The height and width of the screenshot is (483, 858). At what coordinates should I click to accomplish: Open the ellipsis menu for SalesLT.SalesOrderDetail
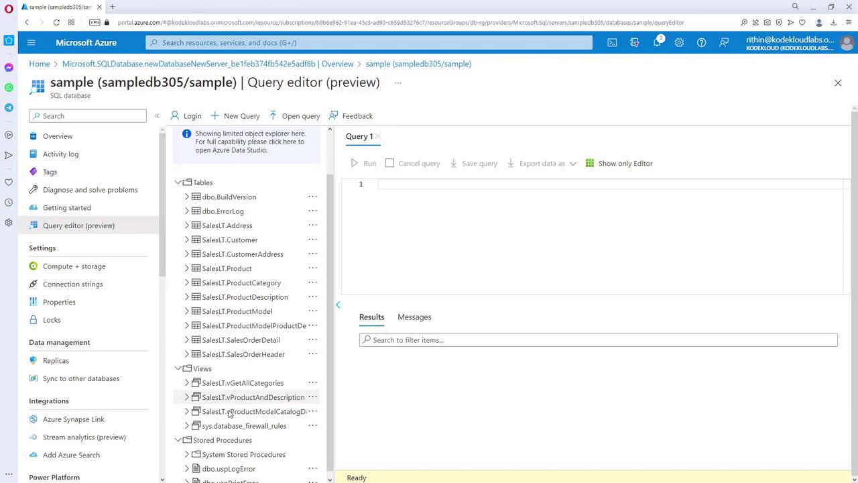coord(312,340)
